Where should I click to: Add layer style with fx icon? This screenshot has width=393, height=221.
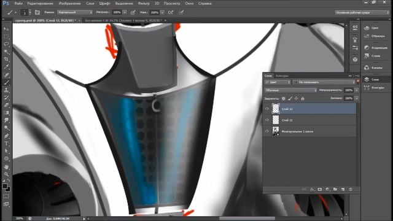coord(312,190)
